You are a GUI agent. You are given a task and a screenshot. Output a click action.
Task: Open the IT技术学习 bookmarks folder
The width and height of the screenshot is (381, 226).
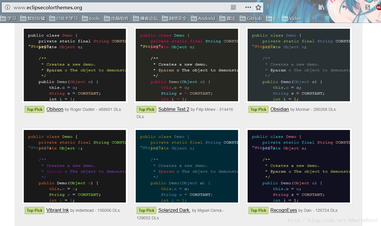click(x=63, y=18)
